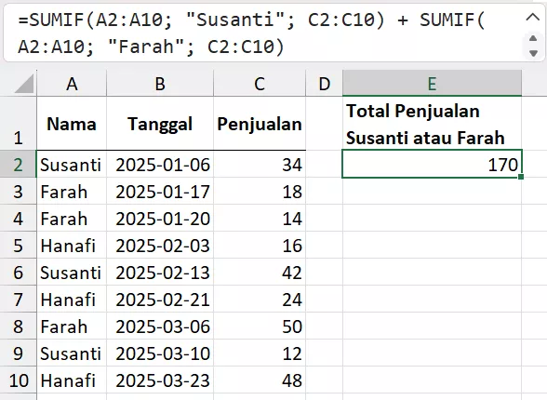Select sales value 16
The image size is (547, 400).
point(260,245)
